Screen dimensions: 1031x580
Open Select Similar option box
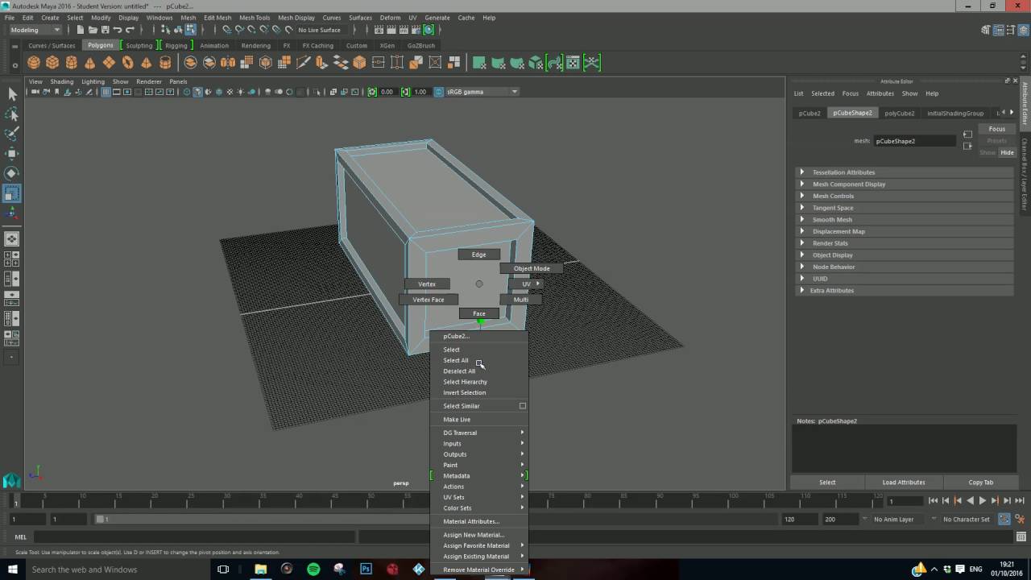click(x=522, y=406)
